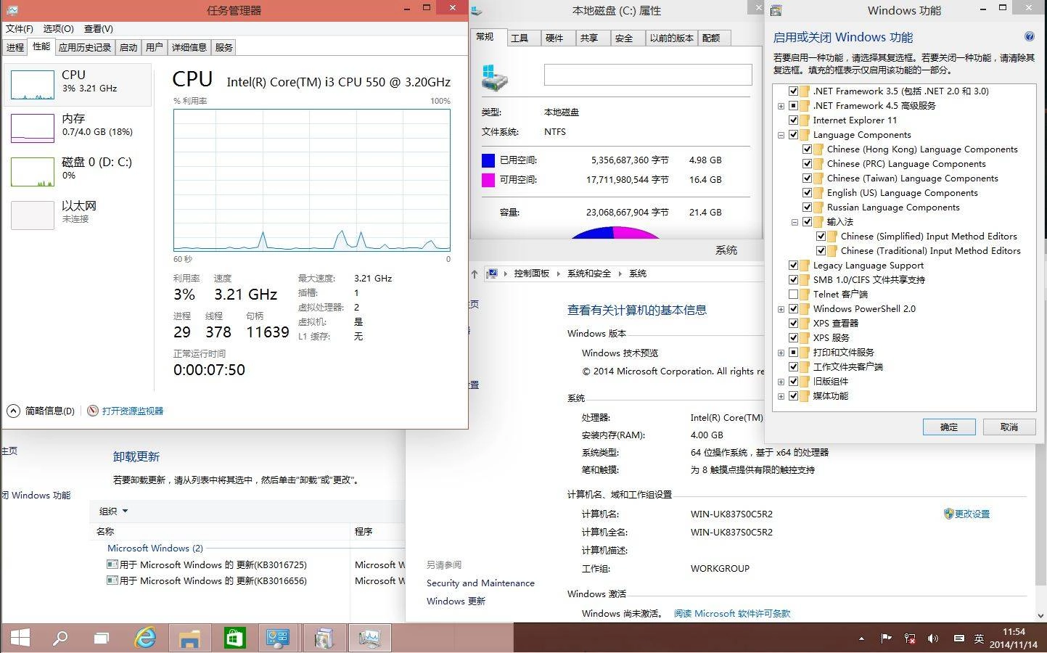
Task: Toggle XPS viewer checkbox
Action: click(x=793, y=323)
